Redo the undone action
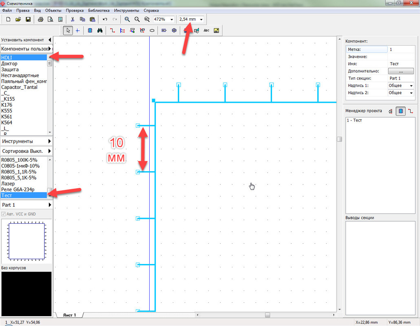This screenshot has width=420, height=326. point(115,19)
